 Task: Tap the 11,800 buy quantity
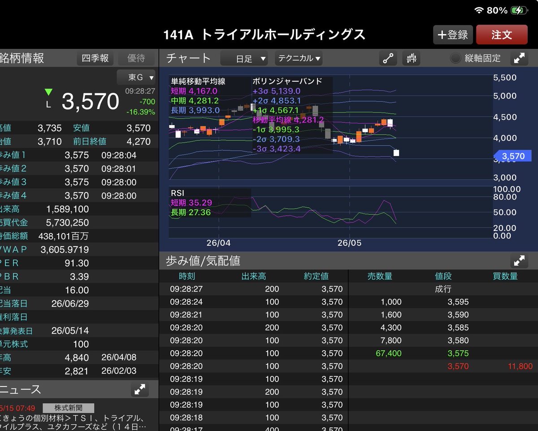coord(520,366)
